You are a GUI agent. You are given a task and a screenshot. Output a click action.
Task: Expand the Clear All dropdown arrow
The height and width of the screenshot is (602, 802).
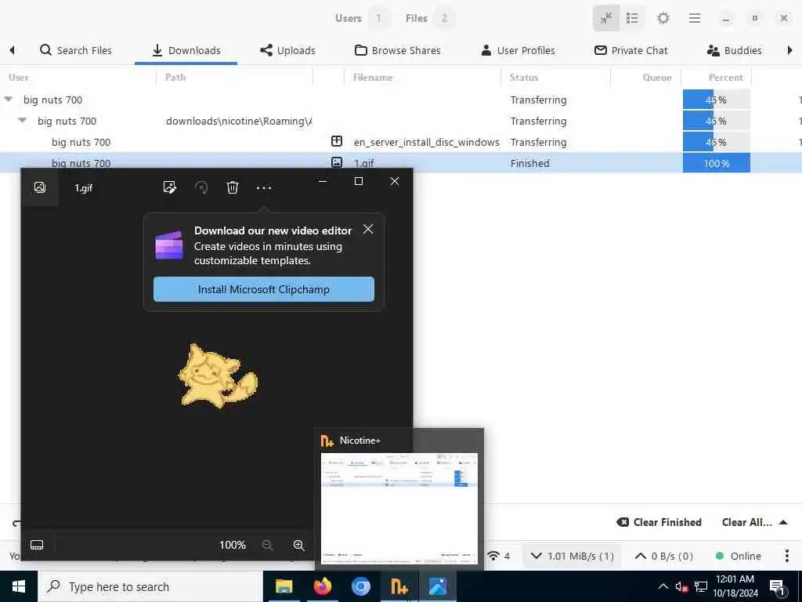tap(783, 522)
